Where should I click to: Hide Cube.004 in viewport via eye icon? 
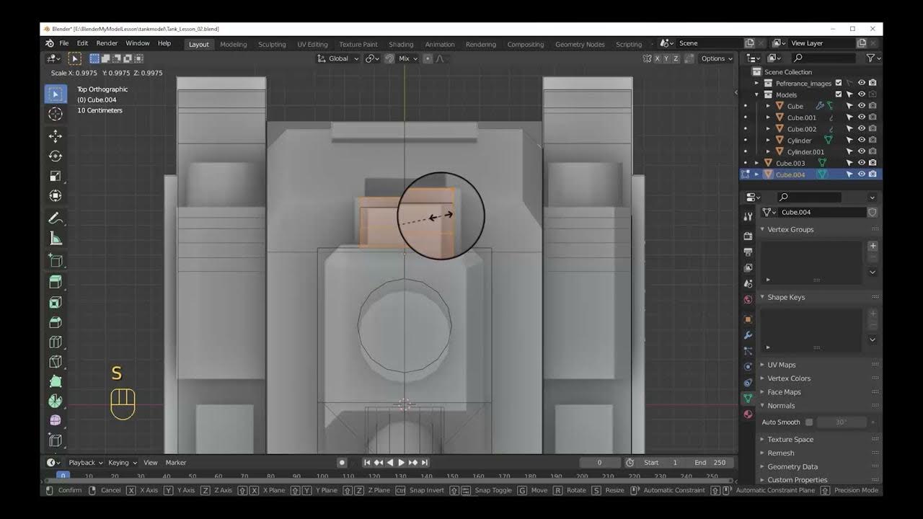(x=861, y=174)
